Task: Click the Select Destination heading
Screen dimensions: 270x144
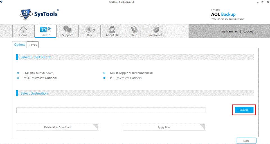Action: 34,93
